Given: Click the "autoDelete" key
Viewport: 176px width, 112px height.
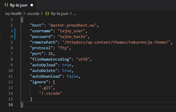Looking at the screenshot, I should point(44,71).
